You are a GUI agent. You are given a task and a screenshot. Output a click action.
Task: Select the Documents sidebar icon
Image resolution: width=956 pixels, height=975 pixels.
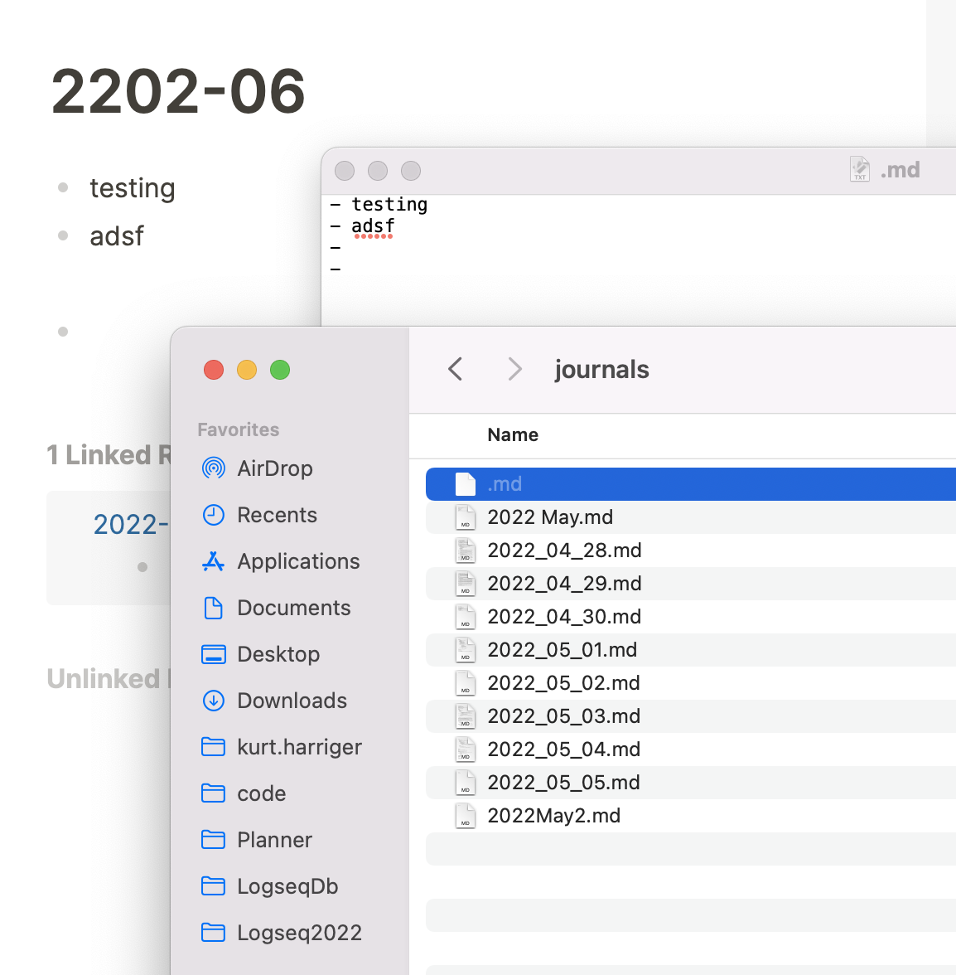213,608
